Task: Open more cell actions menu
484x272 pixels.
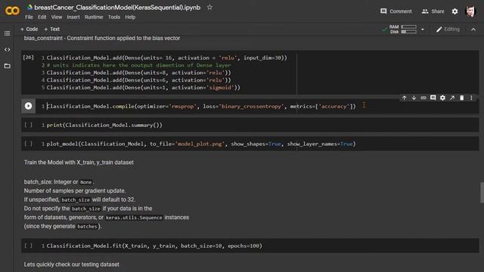Action: (x=471, y=97)
